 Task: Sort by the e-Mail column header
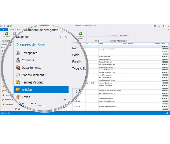coord(110,44)
